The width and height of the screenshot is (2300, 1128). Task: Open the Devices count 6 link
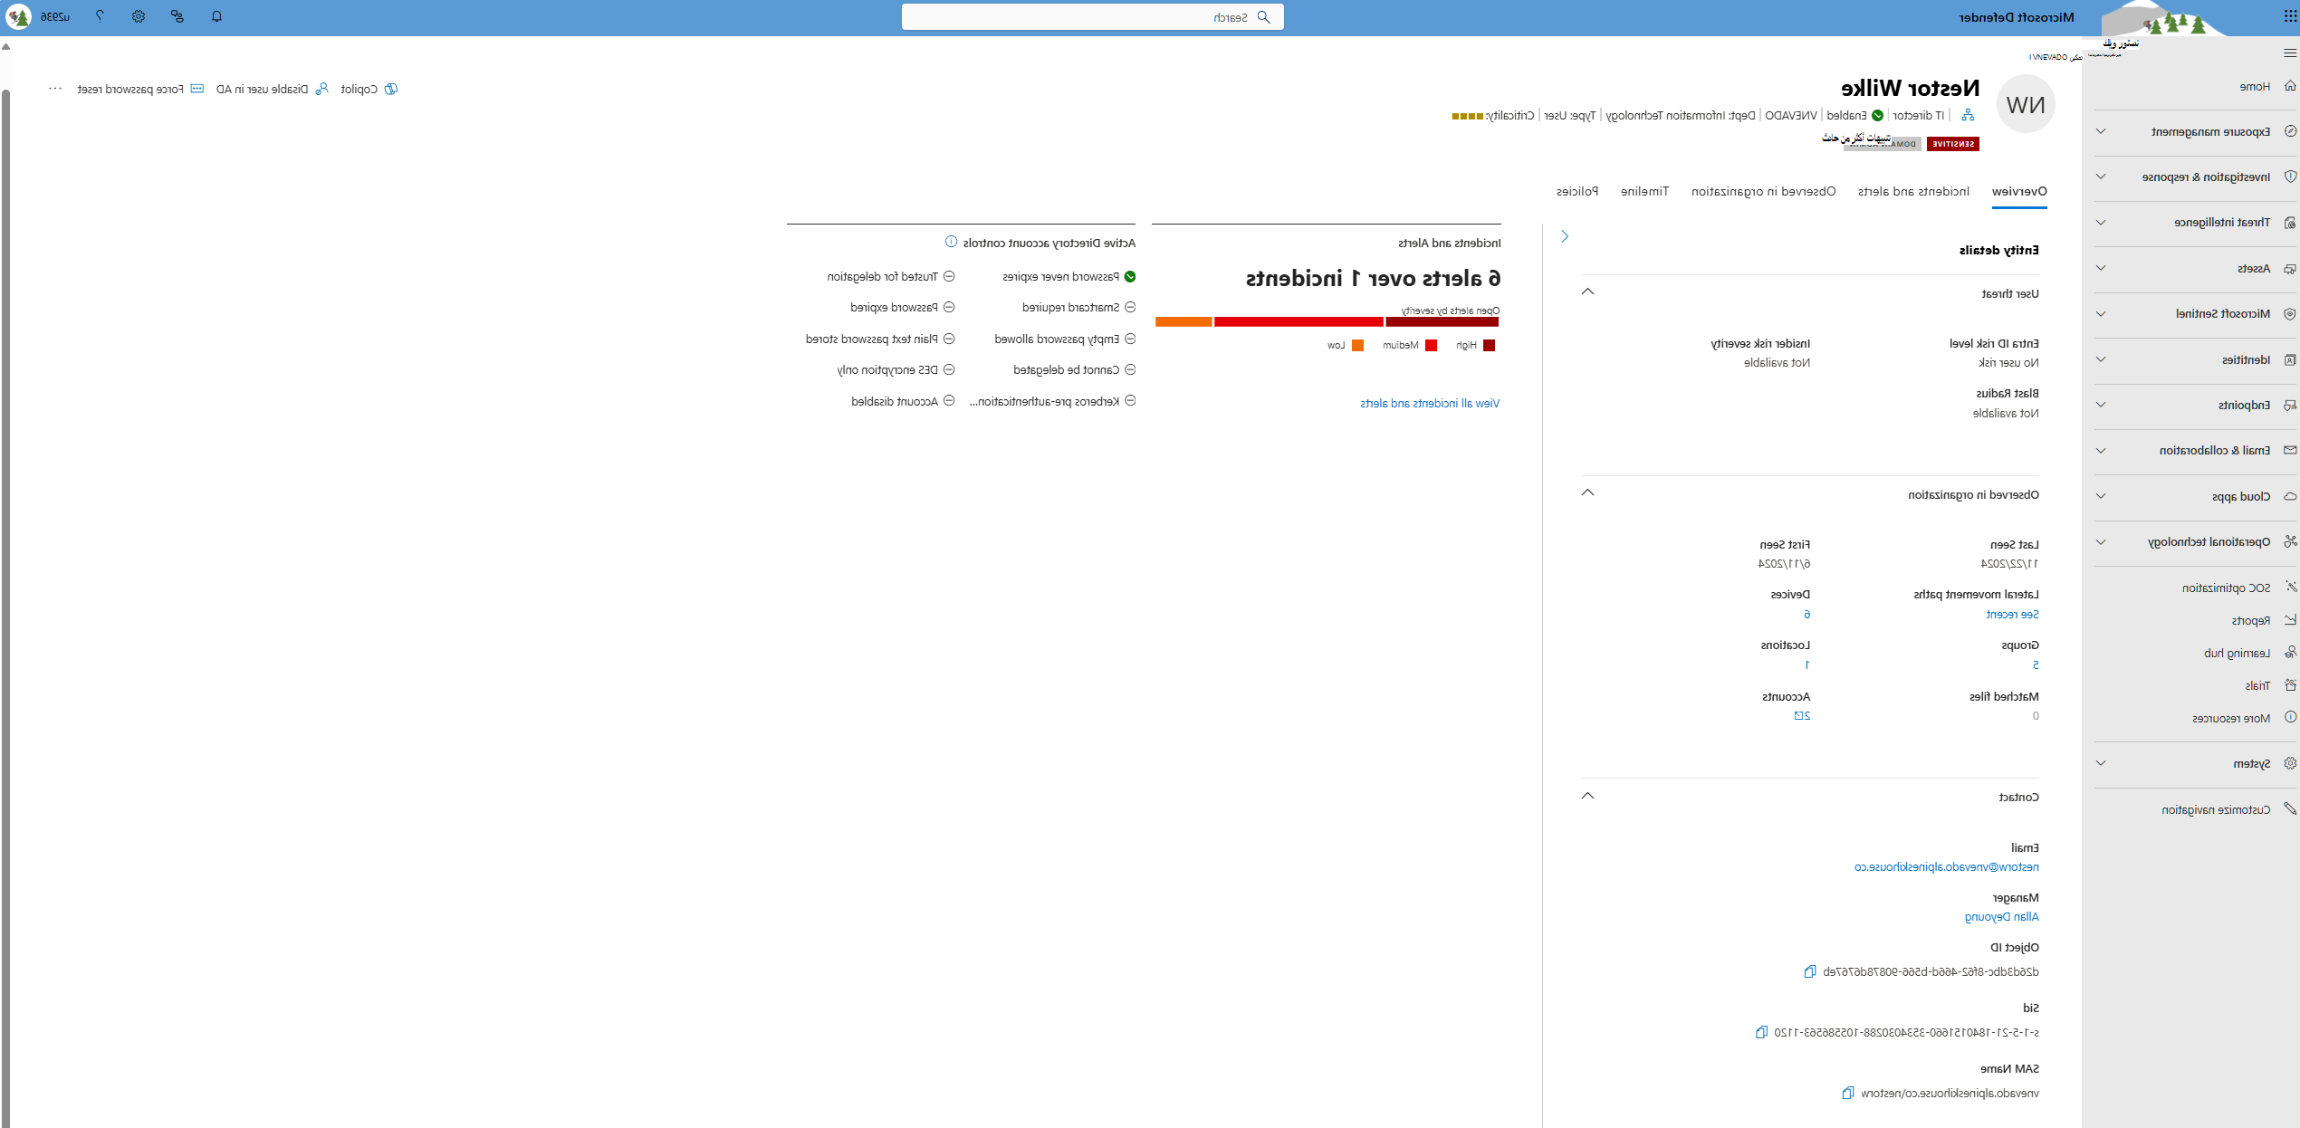click(x=1806, y=614)
